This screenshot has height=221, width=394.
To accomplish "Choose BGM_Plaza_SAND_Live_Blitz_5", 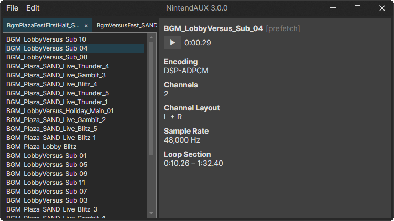I will tap(75, 128).
